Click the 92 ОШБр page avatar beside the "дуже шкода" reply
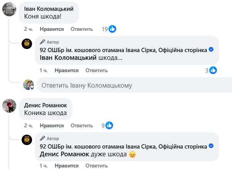Screen dimensions: 232x169 coord(27,140)
